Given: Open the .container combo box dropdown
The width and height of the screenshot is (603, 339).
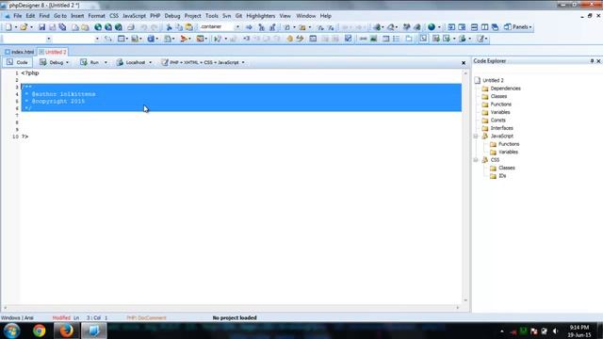Looking at the screenshot, I should tap(237, 27).
